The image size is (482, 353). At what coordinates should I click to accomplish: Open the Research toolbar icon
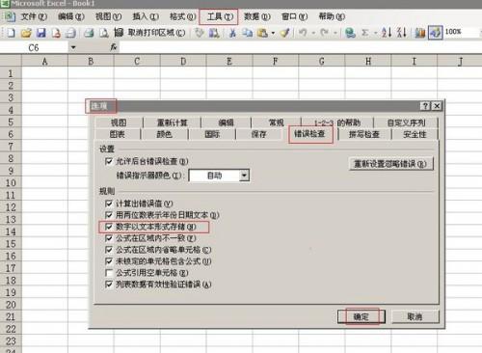click(x=214, y=33)
